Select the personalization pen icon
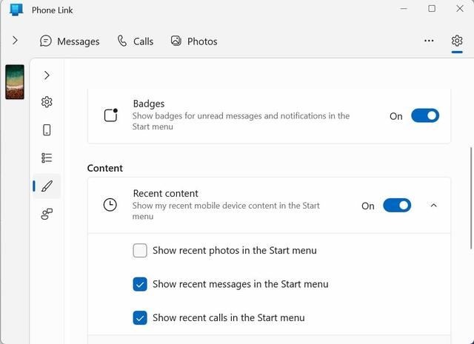 (x=47, y=186)
